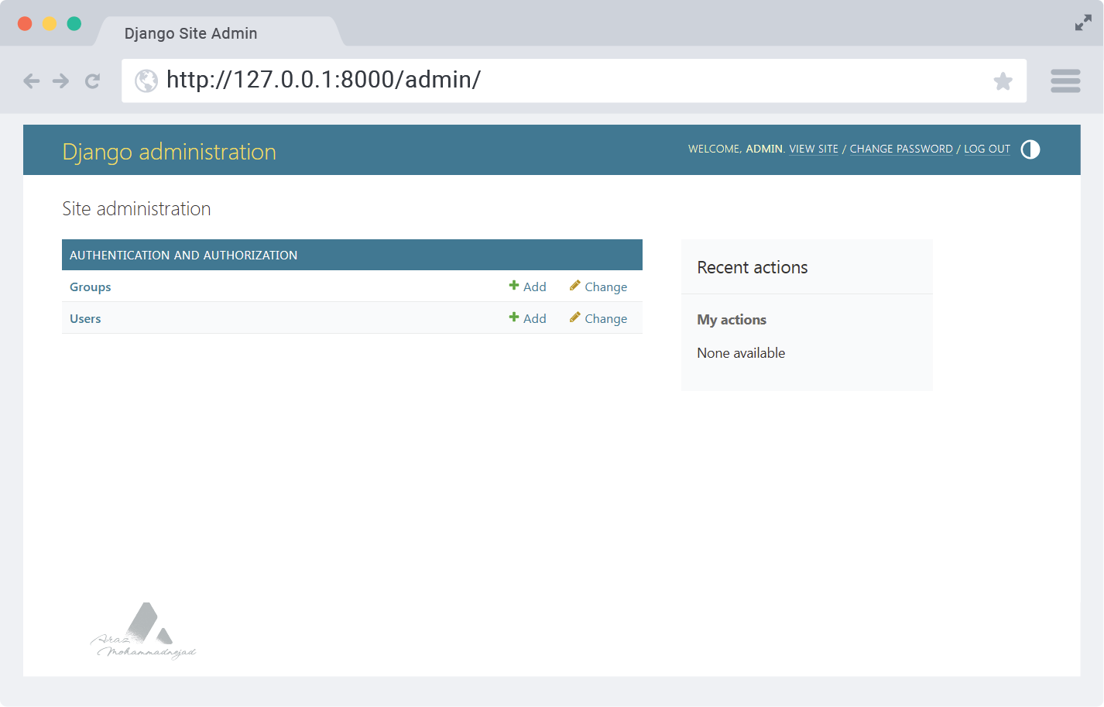Select the Django Site Admin tab
1104x707 pixels.
219,33
